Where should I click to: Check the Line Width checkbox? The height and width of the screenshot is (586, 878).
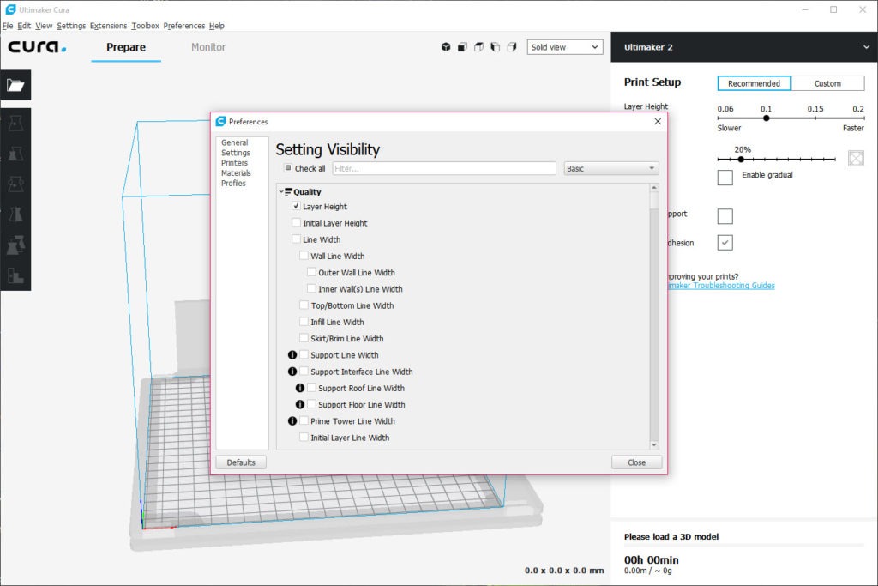296,239
